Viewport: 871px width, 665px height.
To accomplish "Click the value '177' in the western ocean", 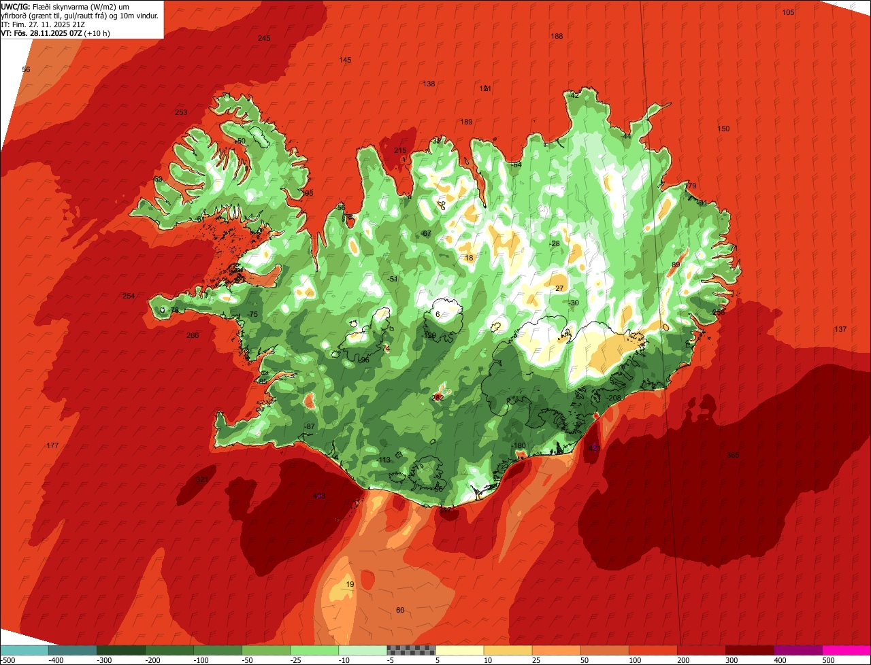I will [53, 445].
